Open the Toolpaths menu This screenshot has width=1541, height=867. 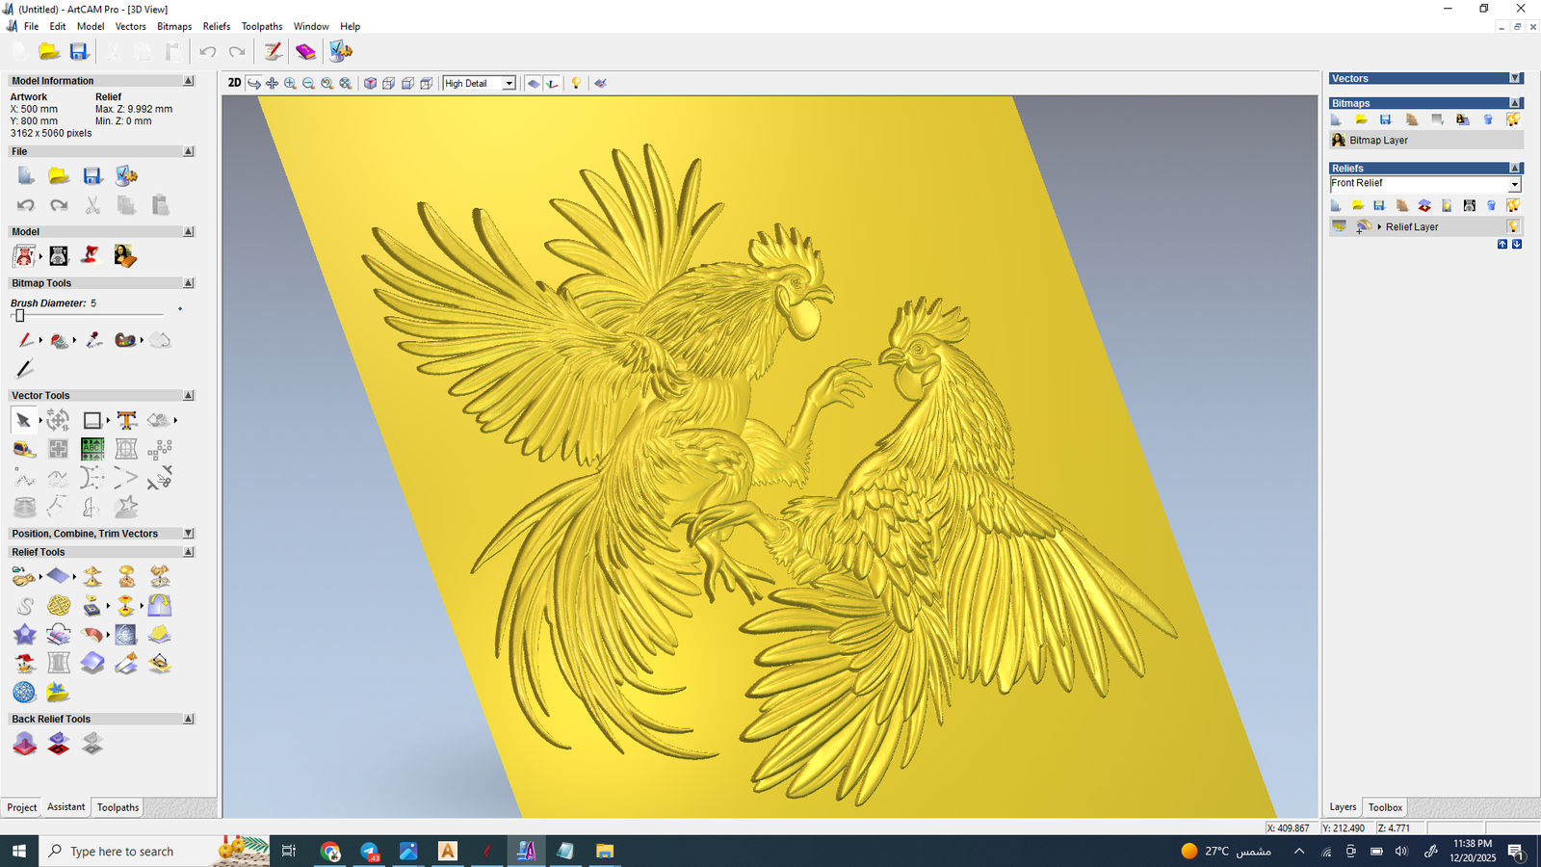click(261, 26)
